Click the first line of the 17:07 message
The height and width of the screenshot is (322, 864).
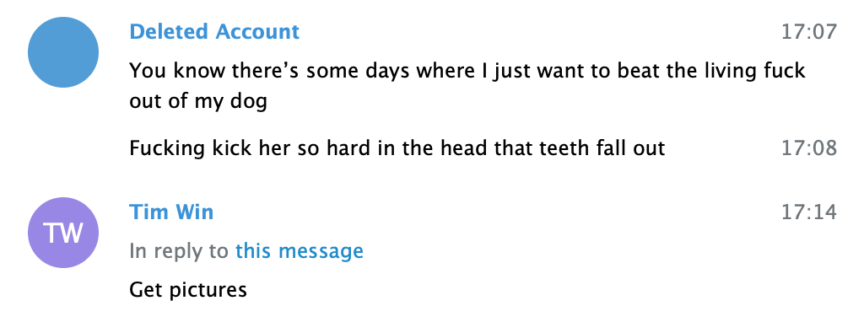pyautogui.click(x=467, y=71)
